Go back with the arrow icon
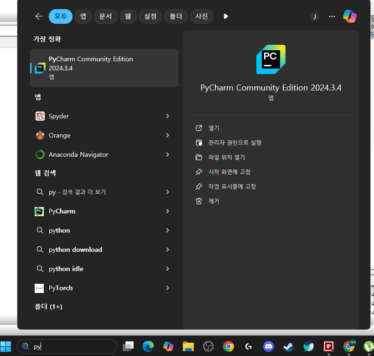The image size is (374, 356). coord(39,16)
